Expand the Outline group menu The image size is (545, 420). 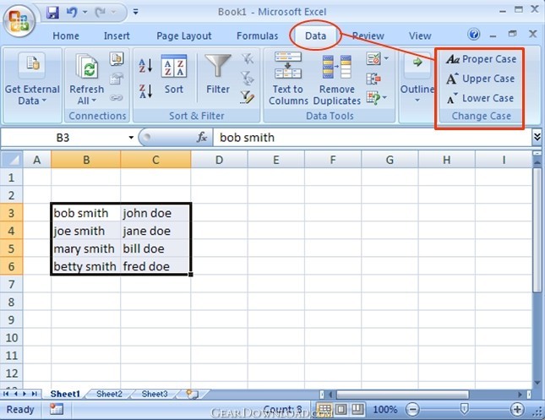[x=417, y=80]
